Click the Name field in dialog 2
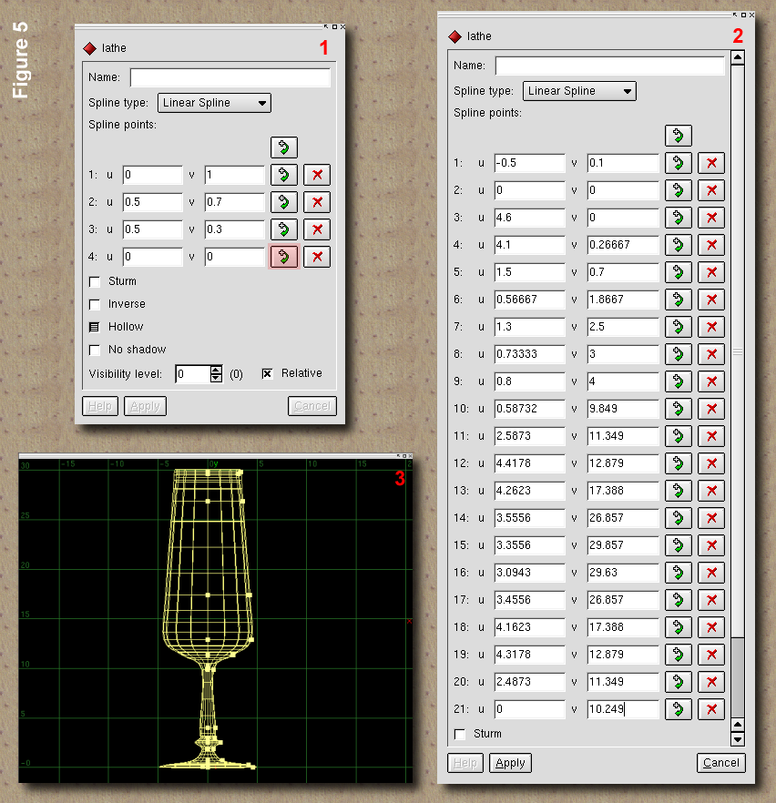This screenshot has height=803, width=776. pyautogui.click(x=610, y=66)
